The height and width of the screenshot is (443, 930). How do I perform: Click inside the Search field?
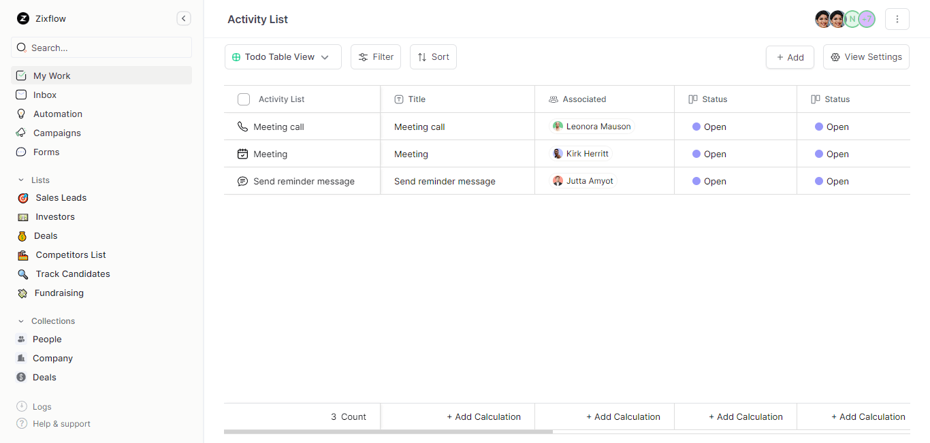[101, 48]
